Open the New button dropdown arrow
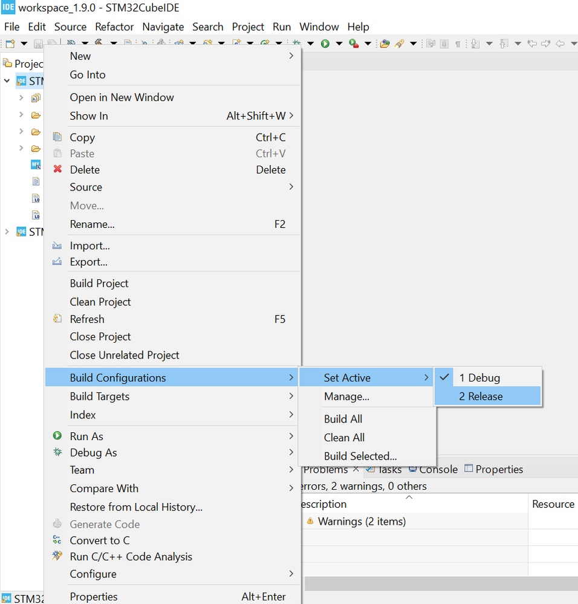 [24, 44]
